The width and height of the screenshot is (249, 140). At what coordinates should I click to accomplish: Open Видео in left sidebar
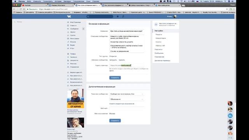click(72, 45)
